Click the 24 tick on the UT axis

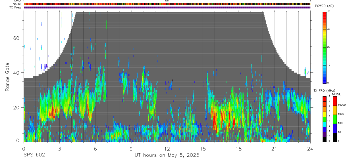pyautogui.click(x=310, y=149)
